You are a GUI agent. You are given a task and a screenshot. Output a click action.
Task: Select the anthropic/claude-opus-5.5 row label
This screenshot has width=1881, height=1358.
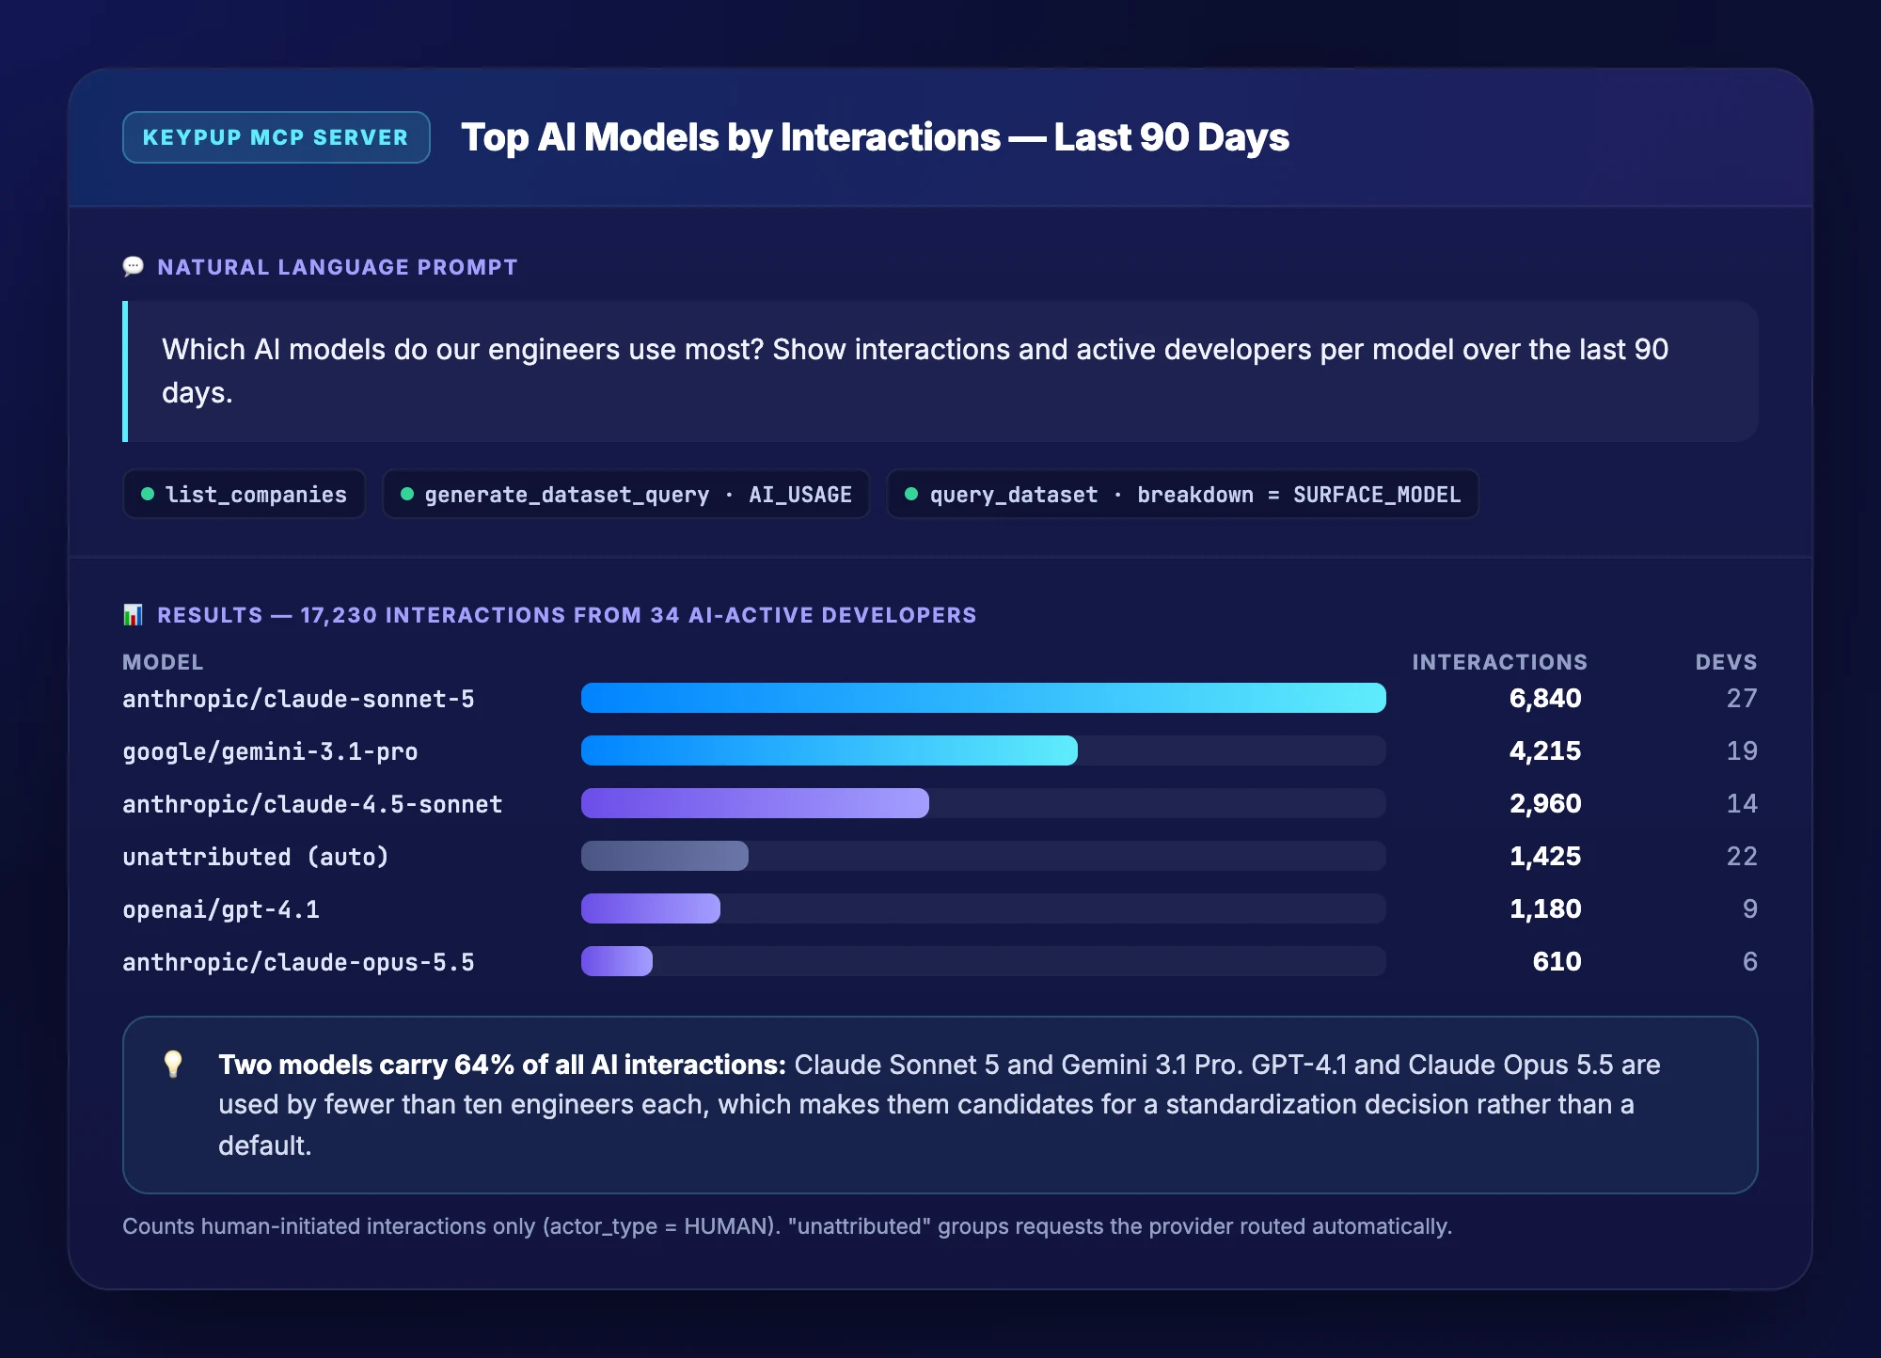pos(298,962)
